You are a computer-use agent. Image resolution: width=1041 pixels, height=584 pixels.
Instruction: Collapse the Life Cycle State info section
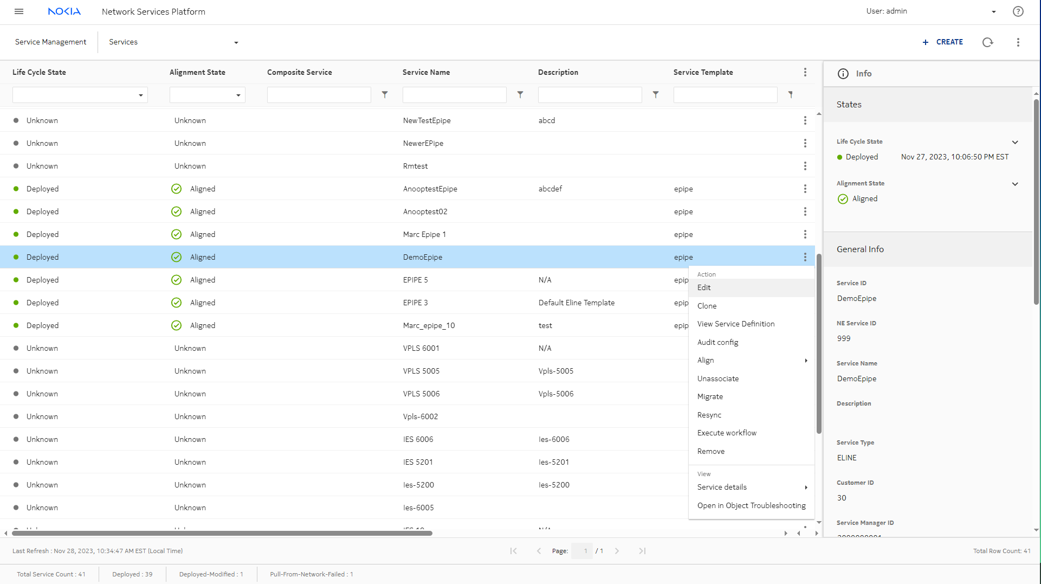[x=1014, y=142]
